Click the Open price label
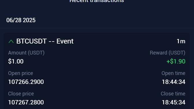The image size is (194, 109). [20, 73]
